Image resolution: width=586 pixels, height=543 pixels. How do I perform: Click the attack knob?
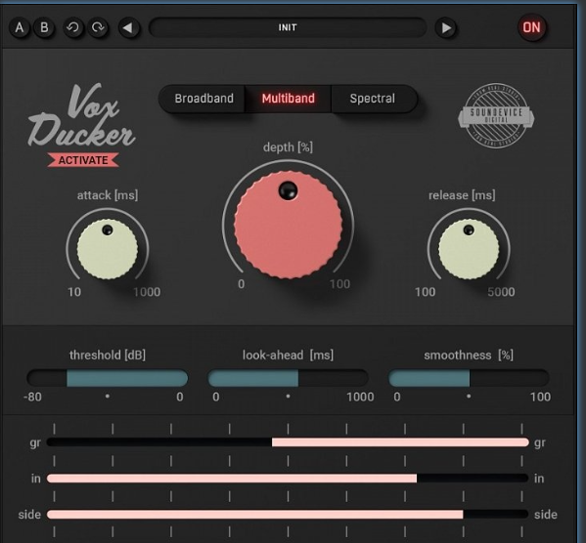click(108, 249)
